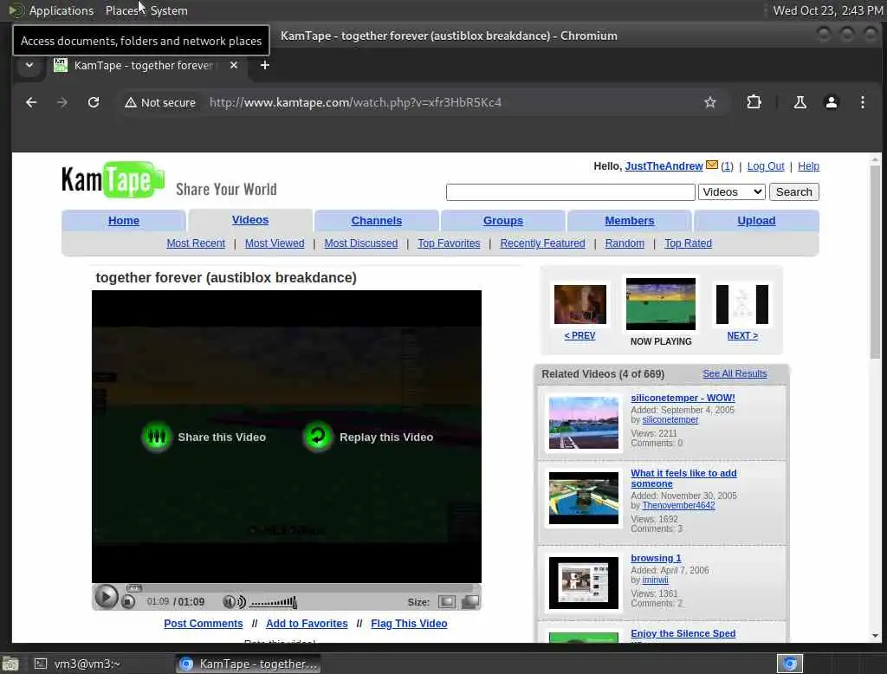Click the KamTape logo
The image size is (887, 674).
(113, 180)
